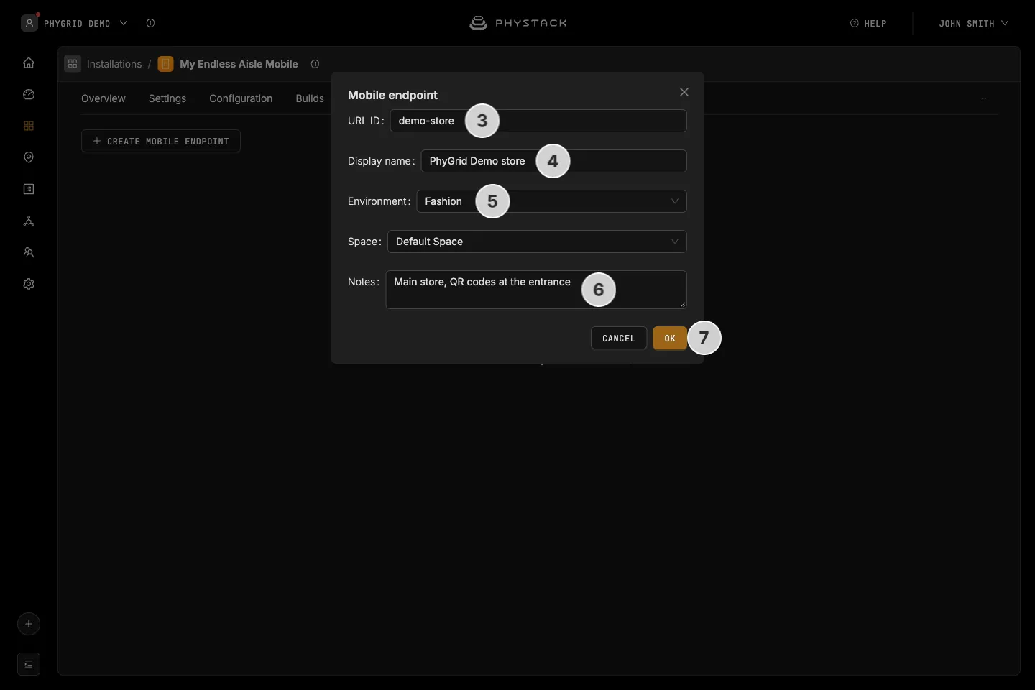
Task: Click the Phystack logo
Action: point(518,23)
